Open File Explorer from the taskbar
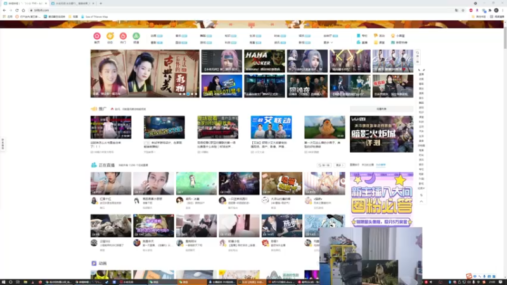 [x=25, y=282]
